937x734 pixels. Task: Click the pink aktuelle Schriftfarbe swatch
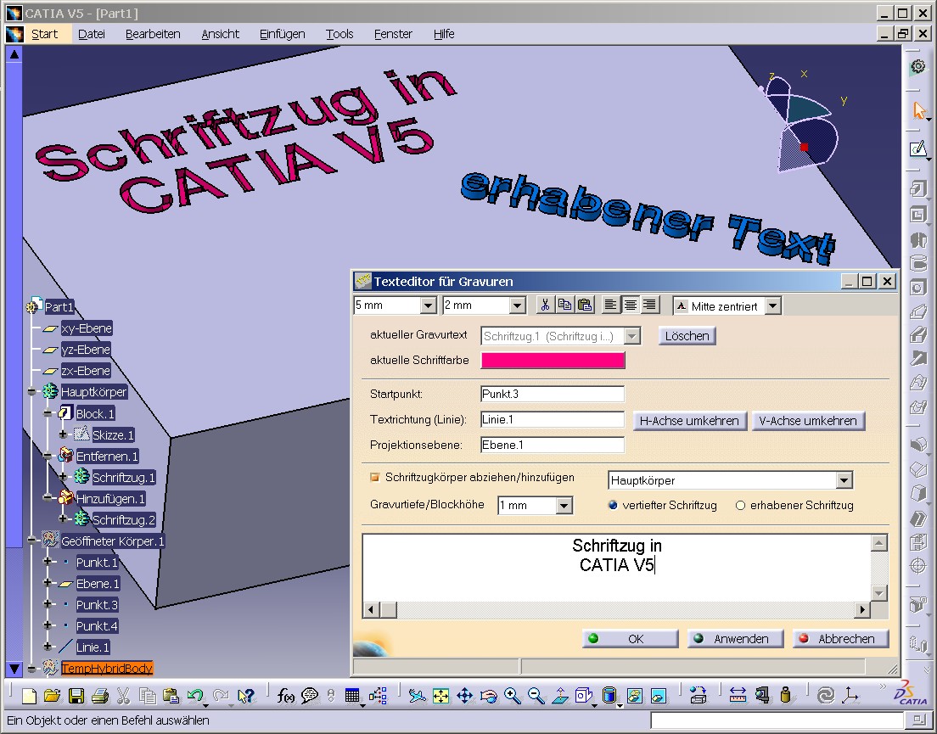coord(553,360)
